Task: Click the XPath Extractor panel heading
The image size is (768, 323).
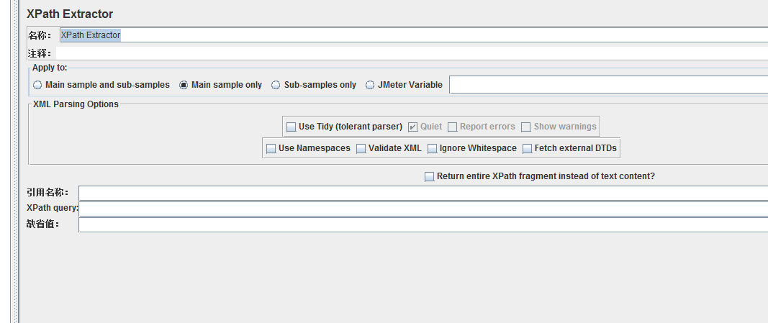Action: click(x=70, y=14)
